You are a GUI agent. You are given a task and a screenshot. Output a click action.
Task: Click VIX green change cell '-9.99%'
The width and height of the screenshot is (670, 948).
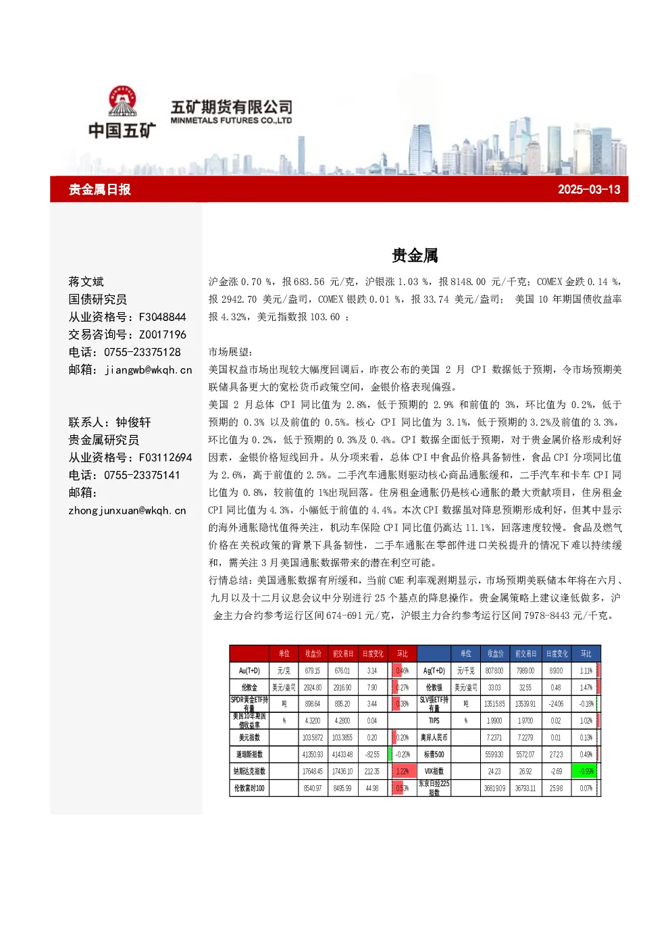coord(586,771)
